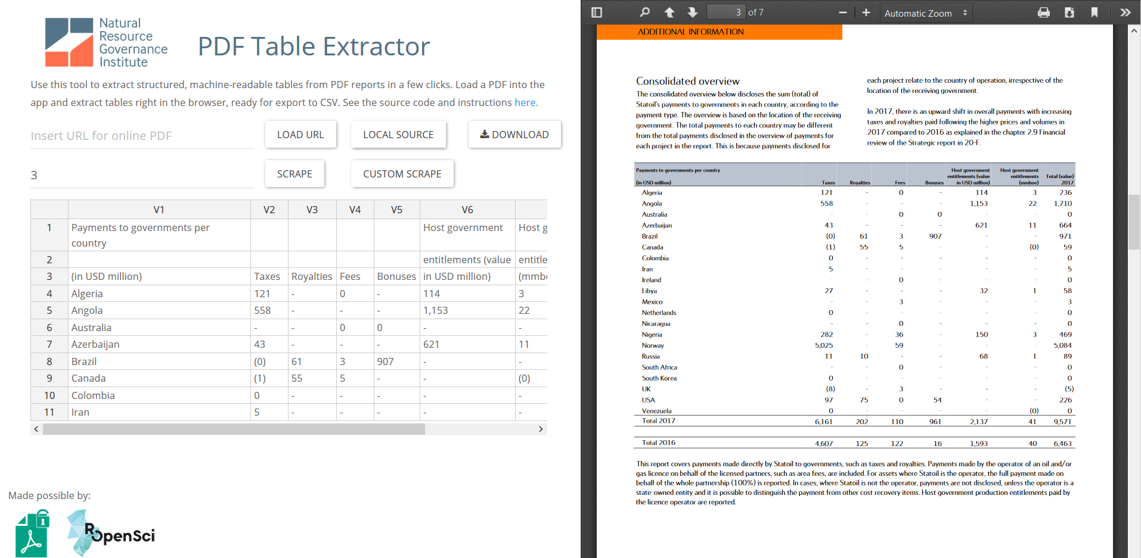
Task: Open the Automatic Zoom dropdown
Action: 925,13
